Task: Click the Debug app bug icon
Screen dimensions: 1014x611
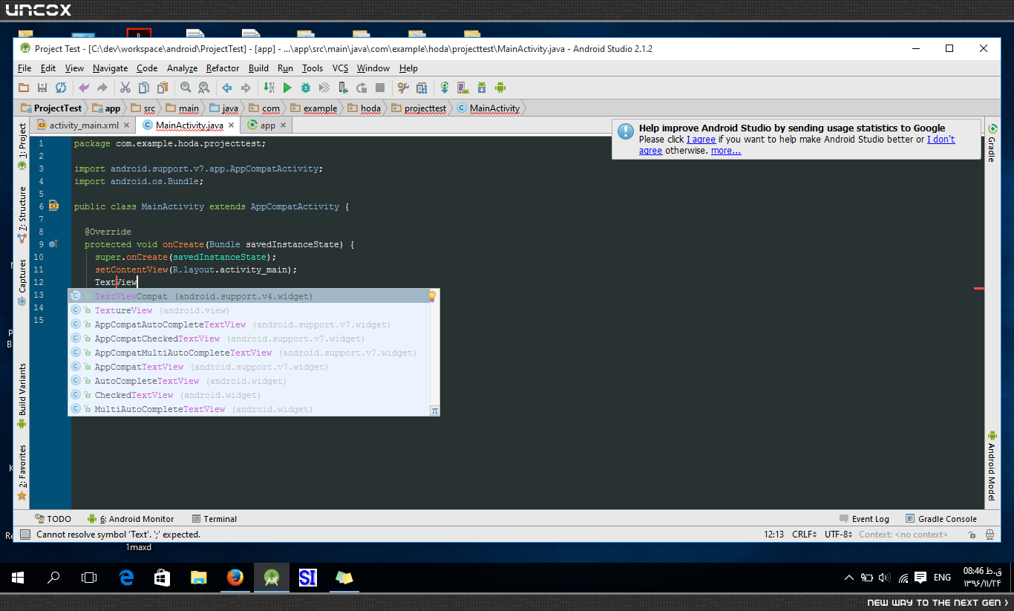Action: (306, 88)
